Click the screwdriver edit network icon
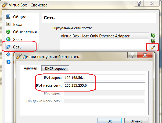The image size is (162, 123). click(153, 47)
